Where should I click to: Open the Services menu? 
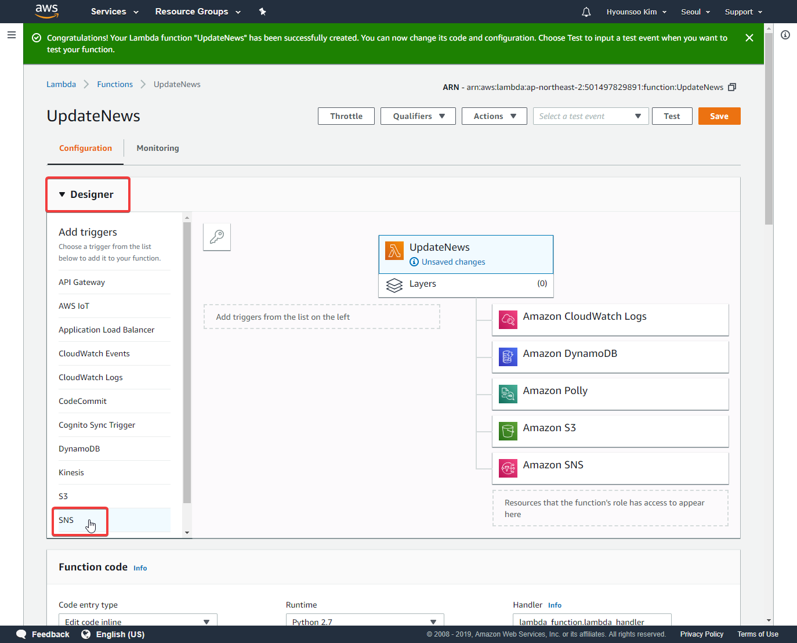click(x=114, y=12)
